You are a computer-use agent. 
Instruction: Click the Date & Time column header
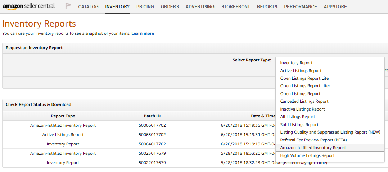(263, 116)
